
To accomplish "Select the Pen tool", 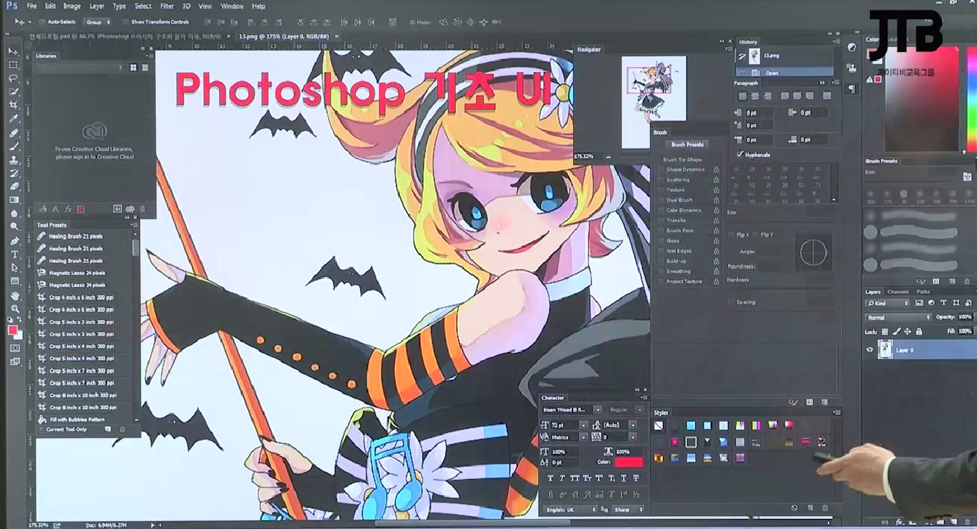I will [x=14, y=241].
